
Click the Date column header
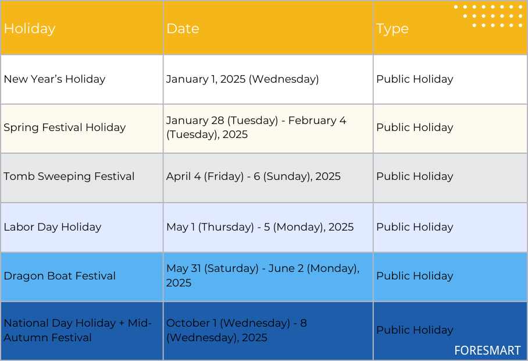268,27
